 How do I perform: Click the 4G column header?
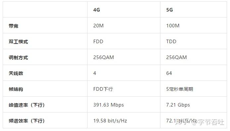coord(96,10)
